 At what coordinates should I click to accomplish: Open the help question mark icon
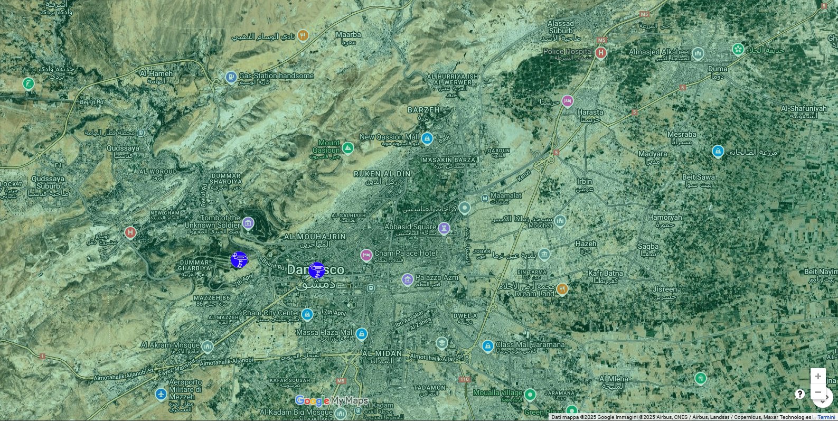coord(800,394)
